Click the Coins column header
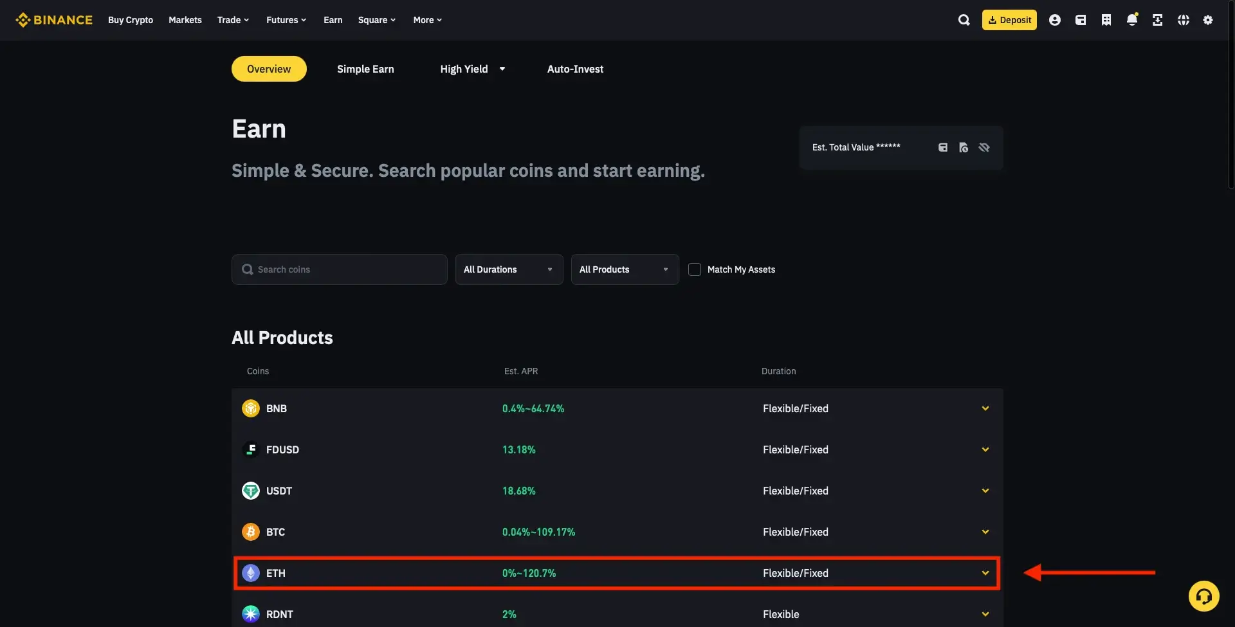The height and width of the screenshot is (627, 1235). tap(258, 371)
